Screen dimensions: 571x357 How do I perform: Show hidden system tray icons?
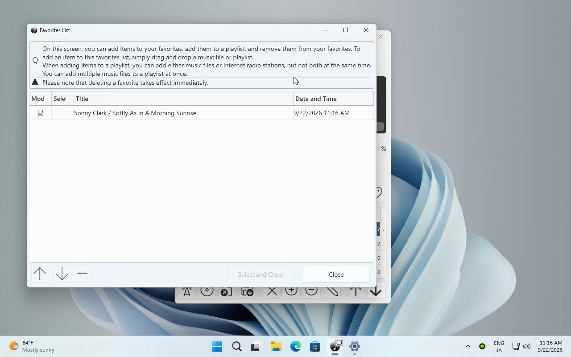(468, 346)
